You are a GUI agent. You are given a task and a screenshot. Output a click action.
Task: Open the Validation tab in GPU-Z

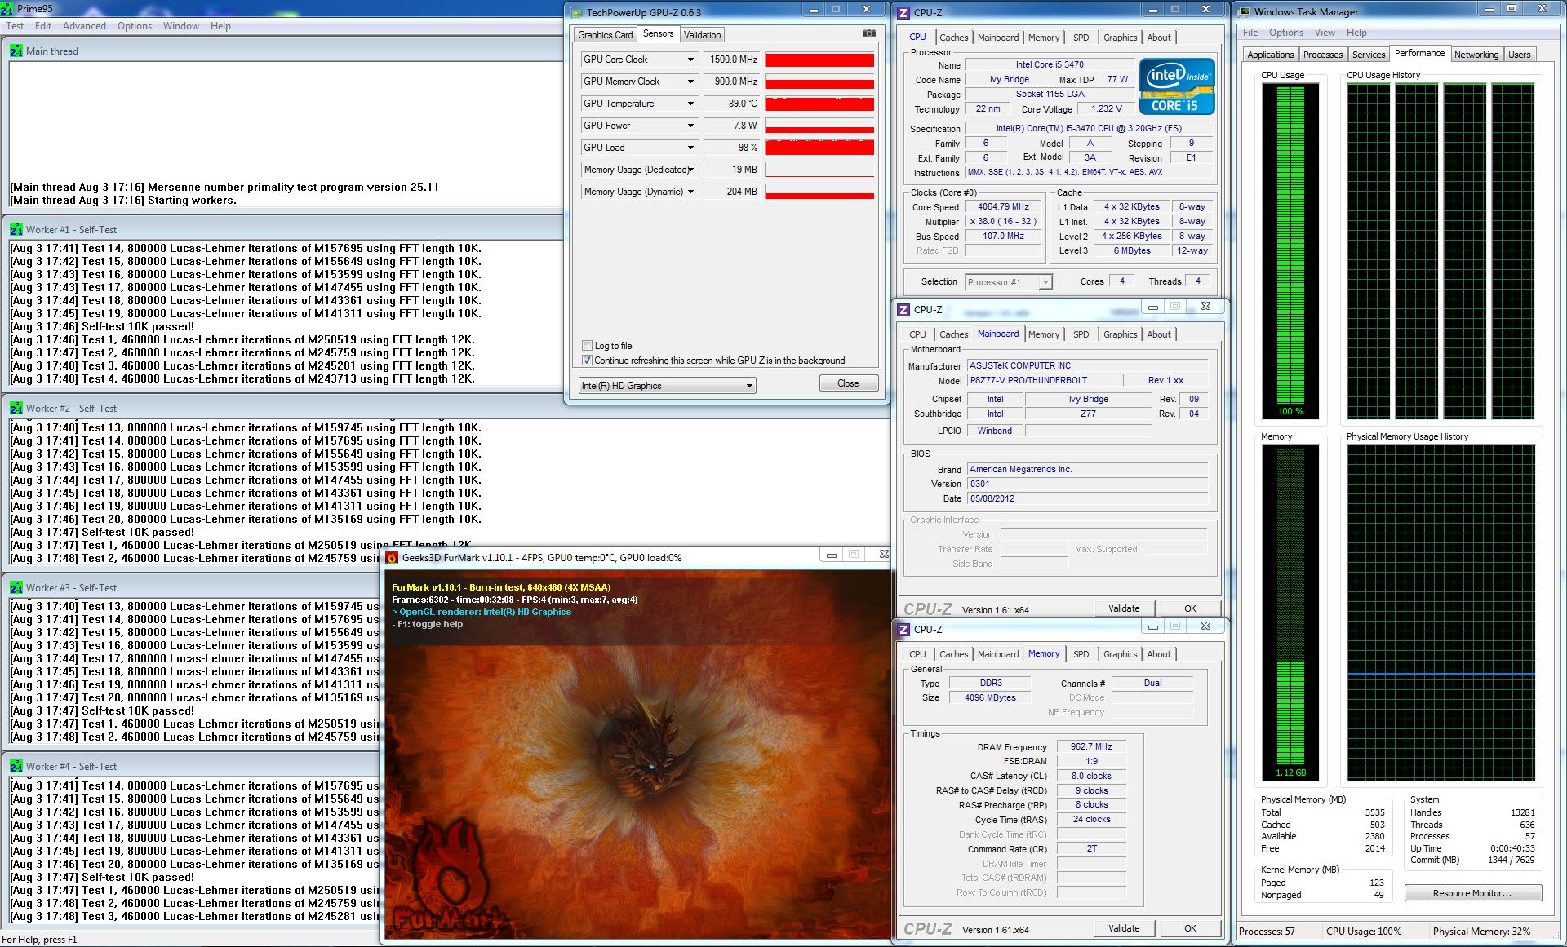tap(702, 35)
